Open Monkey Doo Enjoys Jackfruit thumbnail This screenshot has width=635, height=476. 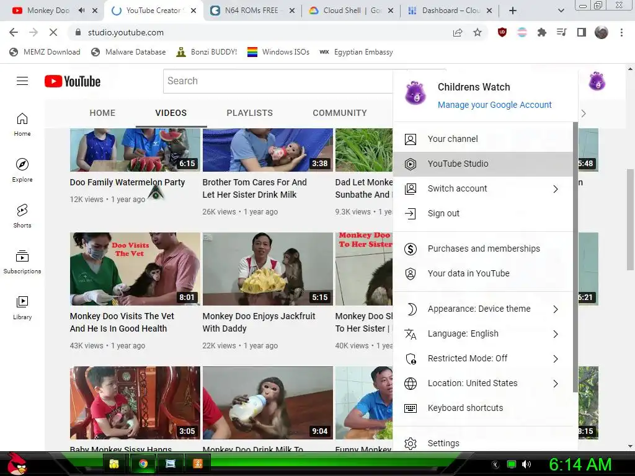click(x=268, y=269)
